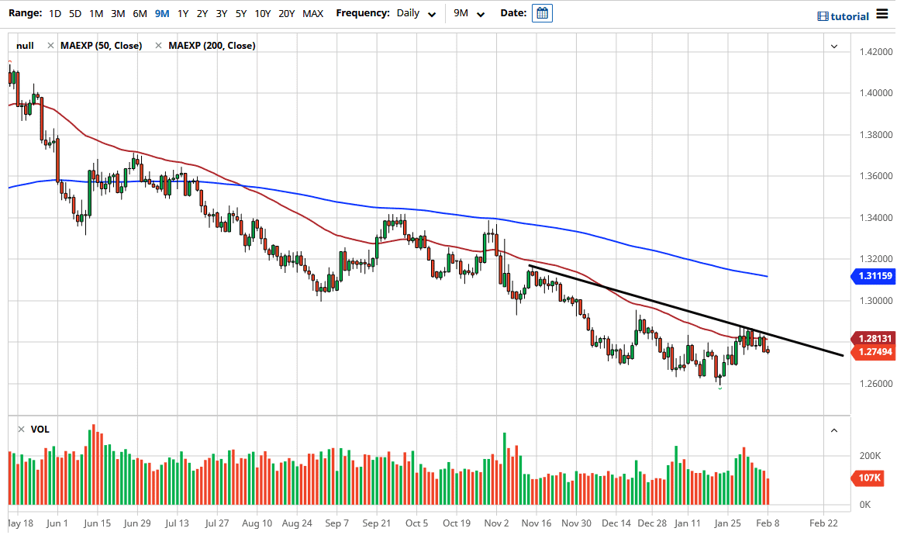Open the Date picker calendar icon
Viewport: 897px width, 535px height.
click(541, 12)
